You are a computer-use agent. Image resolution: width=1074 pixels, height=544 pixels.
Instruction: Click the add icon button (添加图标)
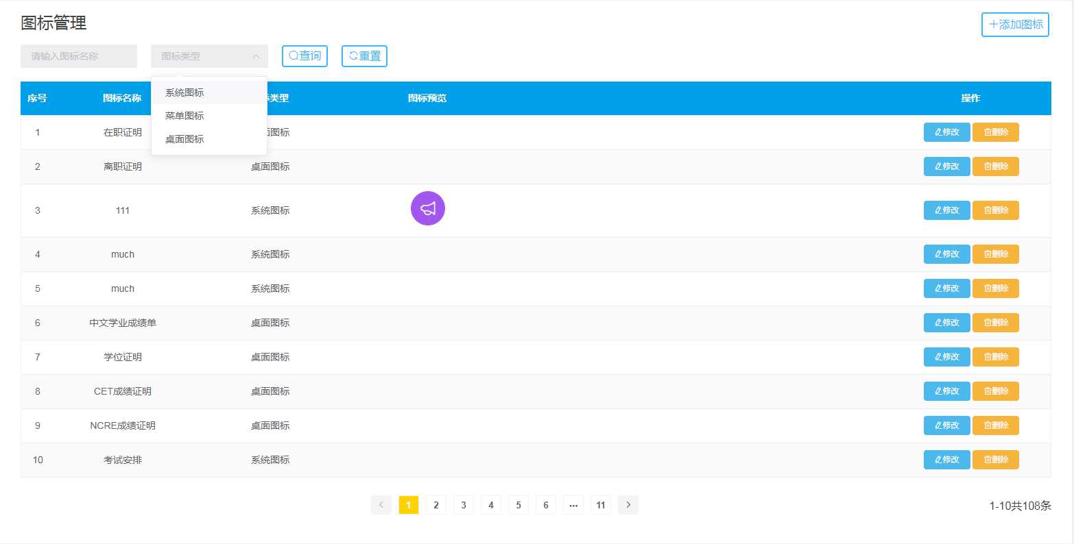(x=1015, y=25)
